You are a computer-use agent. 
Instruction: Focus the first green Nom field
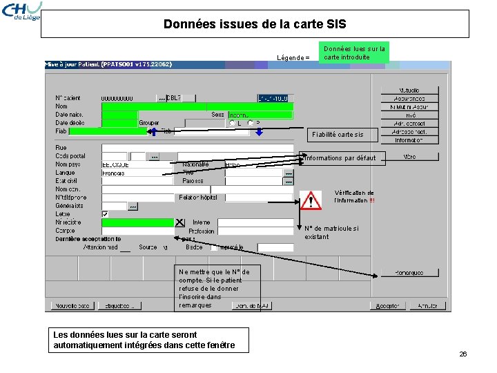pyautogui.click(x=154, y=106)
